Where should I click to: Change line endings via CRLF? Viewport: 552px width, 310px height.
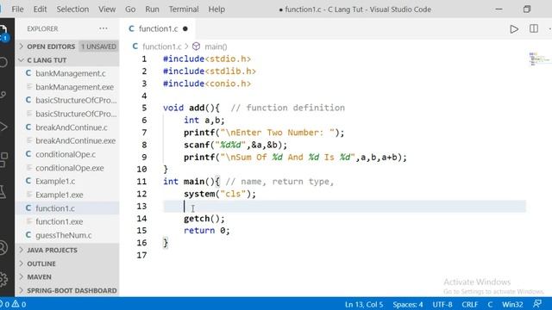tap(469, 304)
